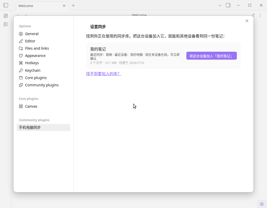
Task: Open Core plugins settings
Action: click(x=44, y=78)
